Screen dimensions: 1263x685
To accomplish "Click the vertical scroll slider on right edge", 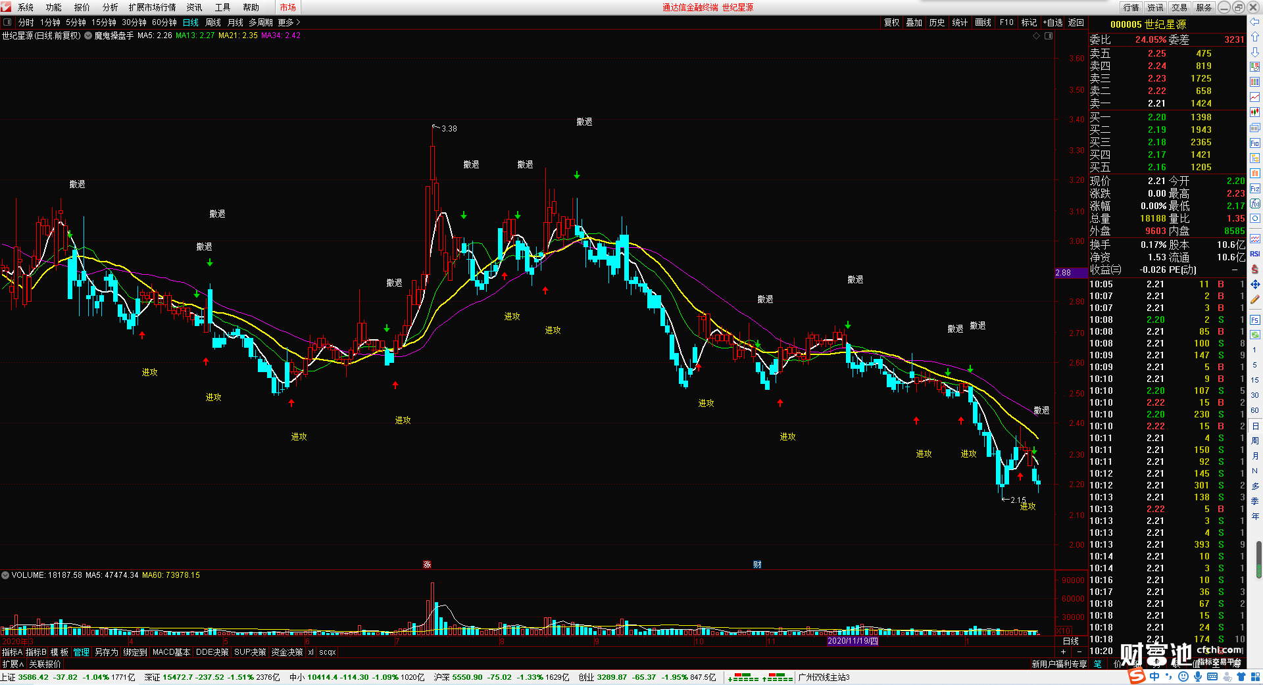I will [1259, 560].
